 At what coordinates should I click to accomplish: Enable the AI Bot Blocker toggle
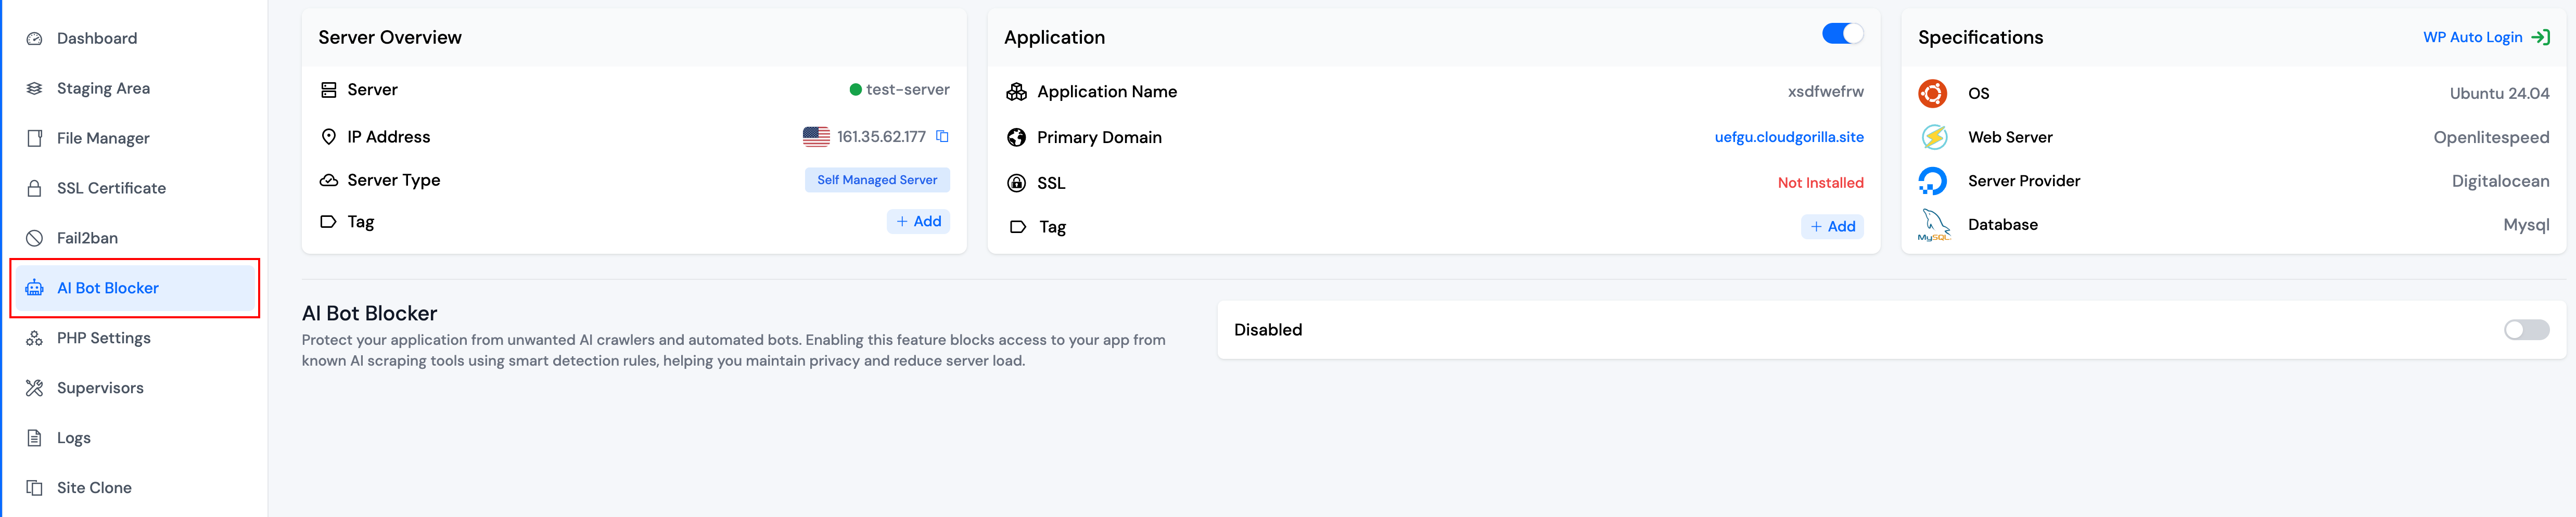tap(2525, 330)
